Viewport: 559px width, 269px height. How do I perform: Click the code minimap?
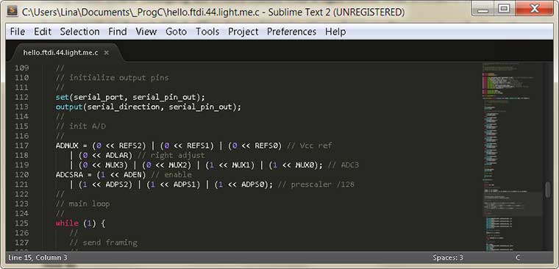click(512, 157)
